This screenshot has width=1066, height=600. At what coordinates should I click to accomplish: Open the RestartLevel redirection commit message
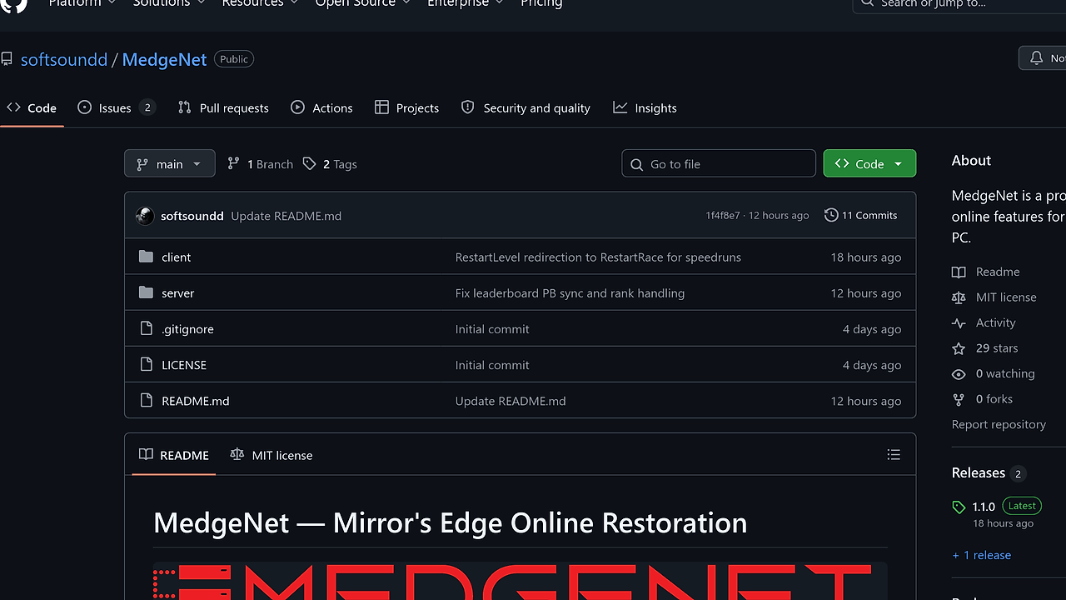coord(598,257)
